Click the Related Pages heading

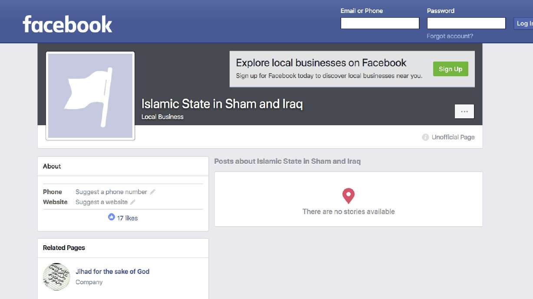pos(63,247)
